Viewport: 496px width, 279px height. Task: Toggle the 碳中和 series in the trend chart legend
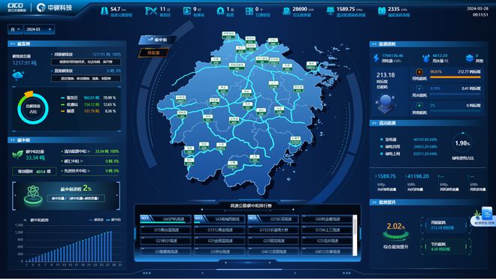[113, 220]
